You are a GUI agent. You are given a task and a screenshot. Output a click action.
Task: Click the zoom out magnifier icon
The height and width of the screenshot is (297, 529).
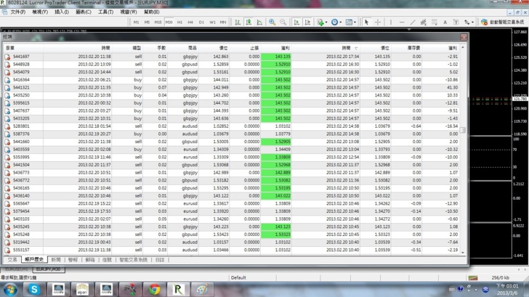pos(283,23)
